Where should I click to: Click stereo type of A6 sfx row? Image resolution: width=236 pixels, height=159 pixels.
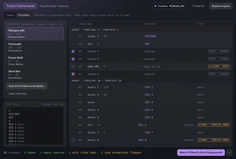pos(189,125)
